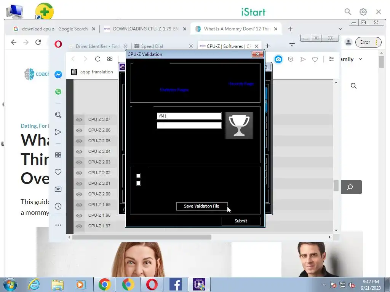Click the Opera logo menu button
This screenshot has height=292, width=390.
pos(58,44)
